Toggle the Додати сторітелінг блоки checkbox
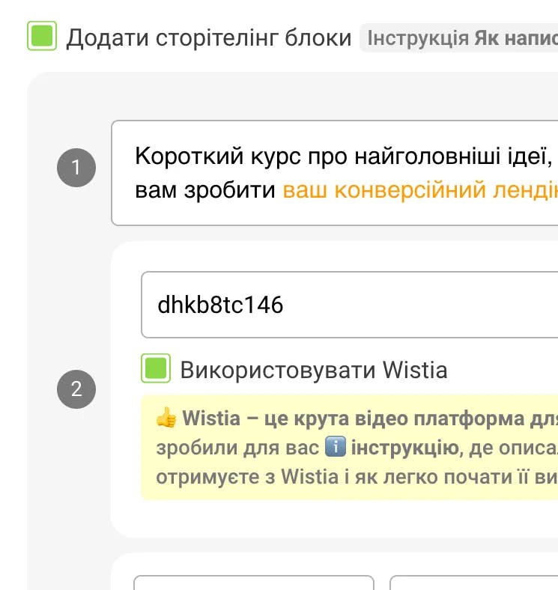The width and height of the screenshot is (558, 590). [x=42, y=37]
